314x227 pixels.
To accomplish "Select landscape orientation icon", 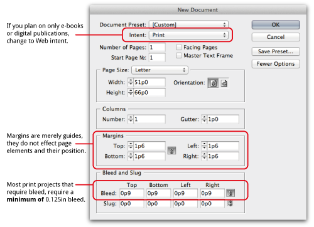I will tap(224, 83).
